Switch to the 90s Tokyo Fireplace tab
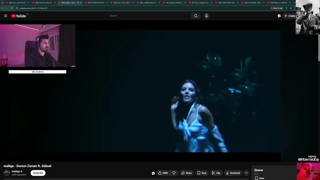 click(200, 2)
